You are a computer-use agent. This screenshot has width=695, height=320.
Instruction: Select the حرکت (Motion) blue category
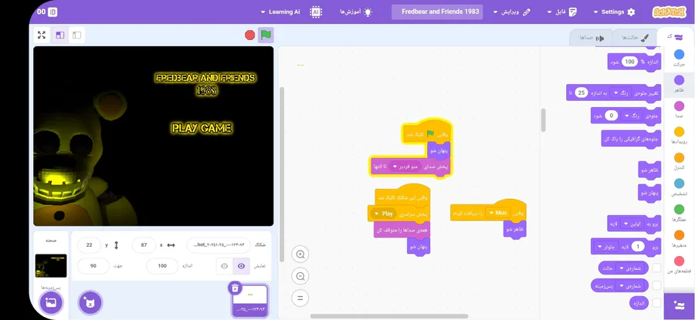pos(679,58)
